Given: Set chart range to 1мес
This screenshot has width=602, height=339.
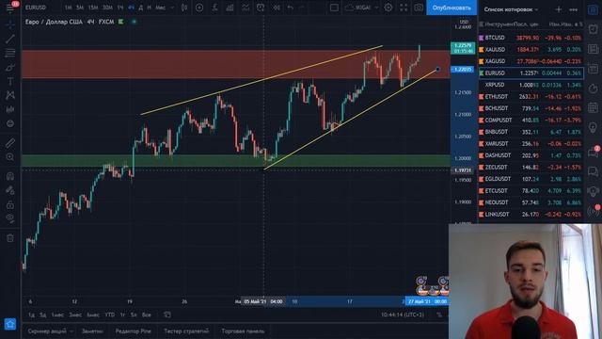Looking at the screenshot, I should tap(57, 315).
